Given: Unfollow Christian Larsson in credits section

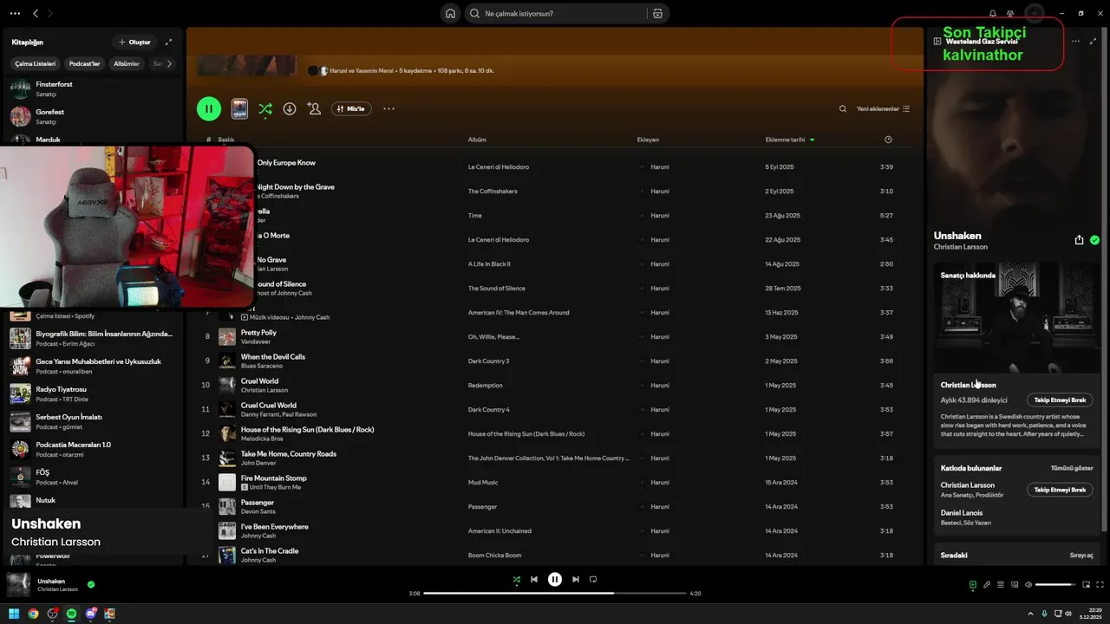Looking at the screenshot, I should click(x=1060, y=490).
